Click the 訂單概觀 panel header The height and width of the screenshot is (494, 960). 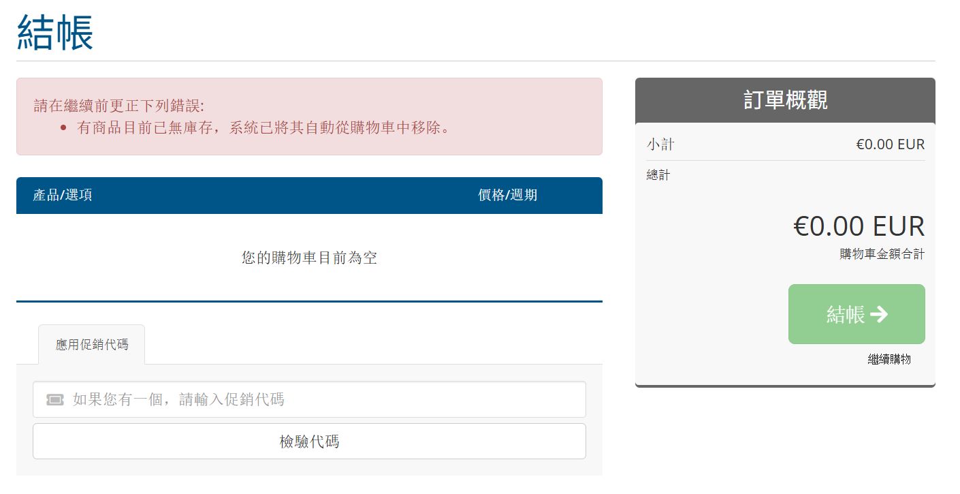785,100
